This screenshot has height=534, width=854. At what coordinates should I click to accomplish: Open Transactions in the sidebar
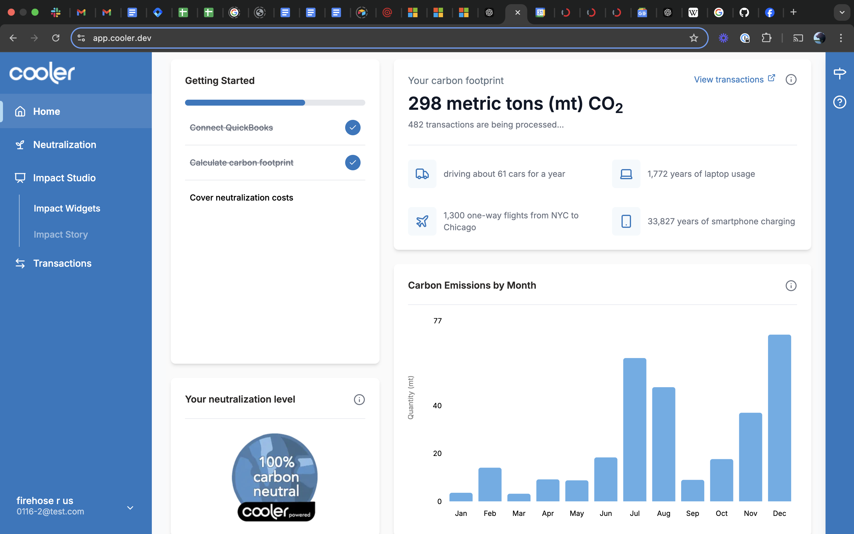pyautogui.click(x=62, y=263)
